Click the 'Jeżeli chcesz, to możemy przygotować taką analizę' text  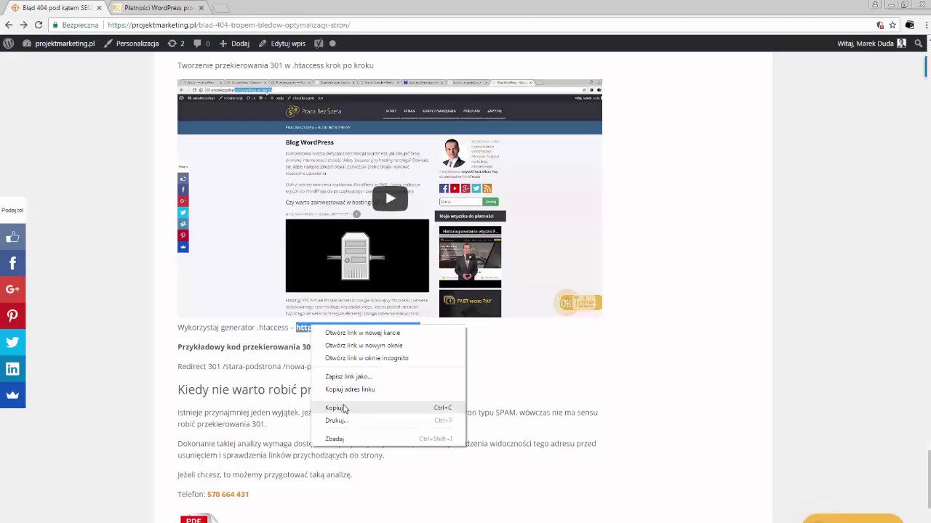(265, 474)
